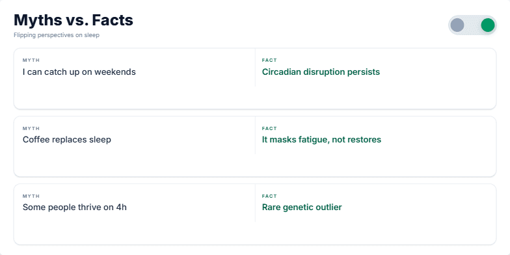Click the MYTH label in the first card

click(31, 60)
